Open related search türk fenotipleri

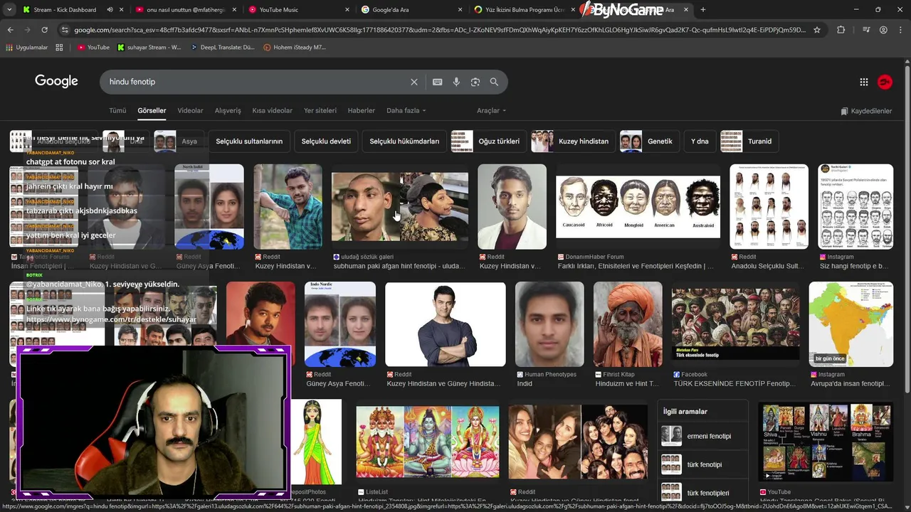(702, 493)
